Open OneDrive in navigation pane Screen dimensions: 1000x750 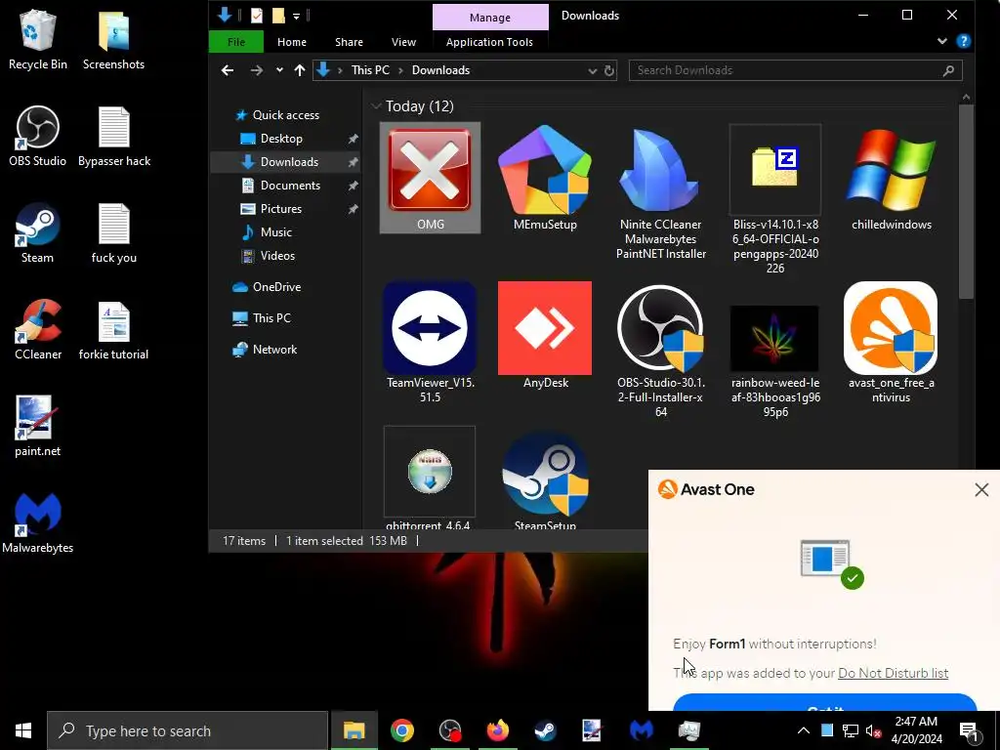pos(276,287)
